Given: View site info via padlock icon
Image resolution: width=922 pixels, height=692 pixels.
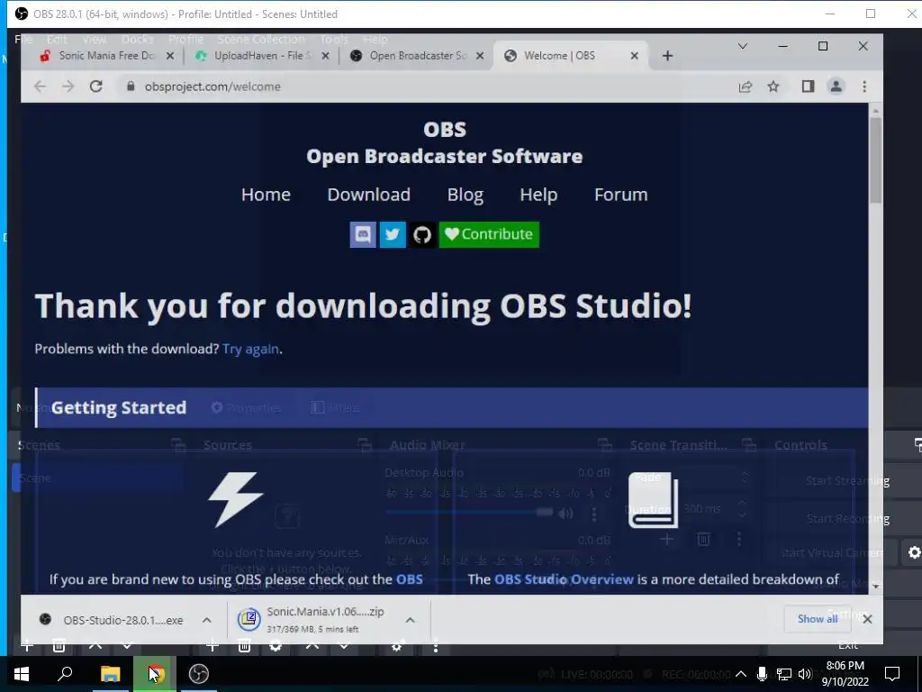Looking at the screenshot, I should [131, 86].
